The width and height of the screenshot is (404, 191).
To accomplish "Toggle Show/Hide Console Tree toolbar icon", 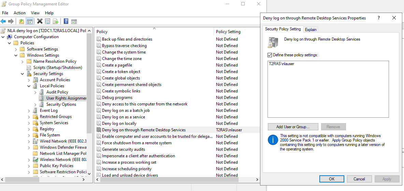I will [30, 21].
